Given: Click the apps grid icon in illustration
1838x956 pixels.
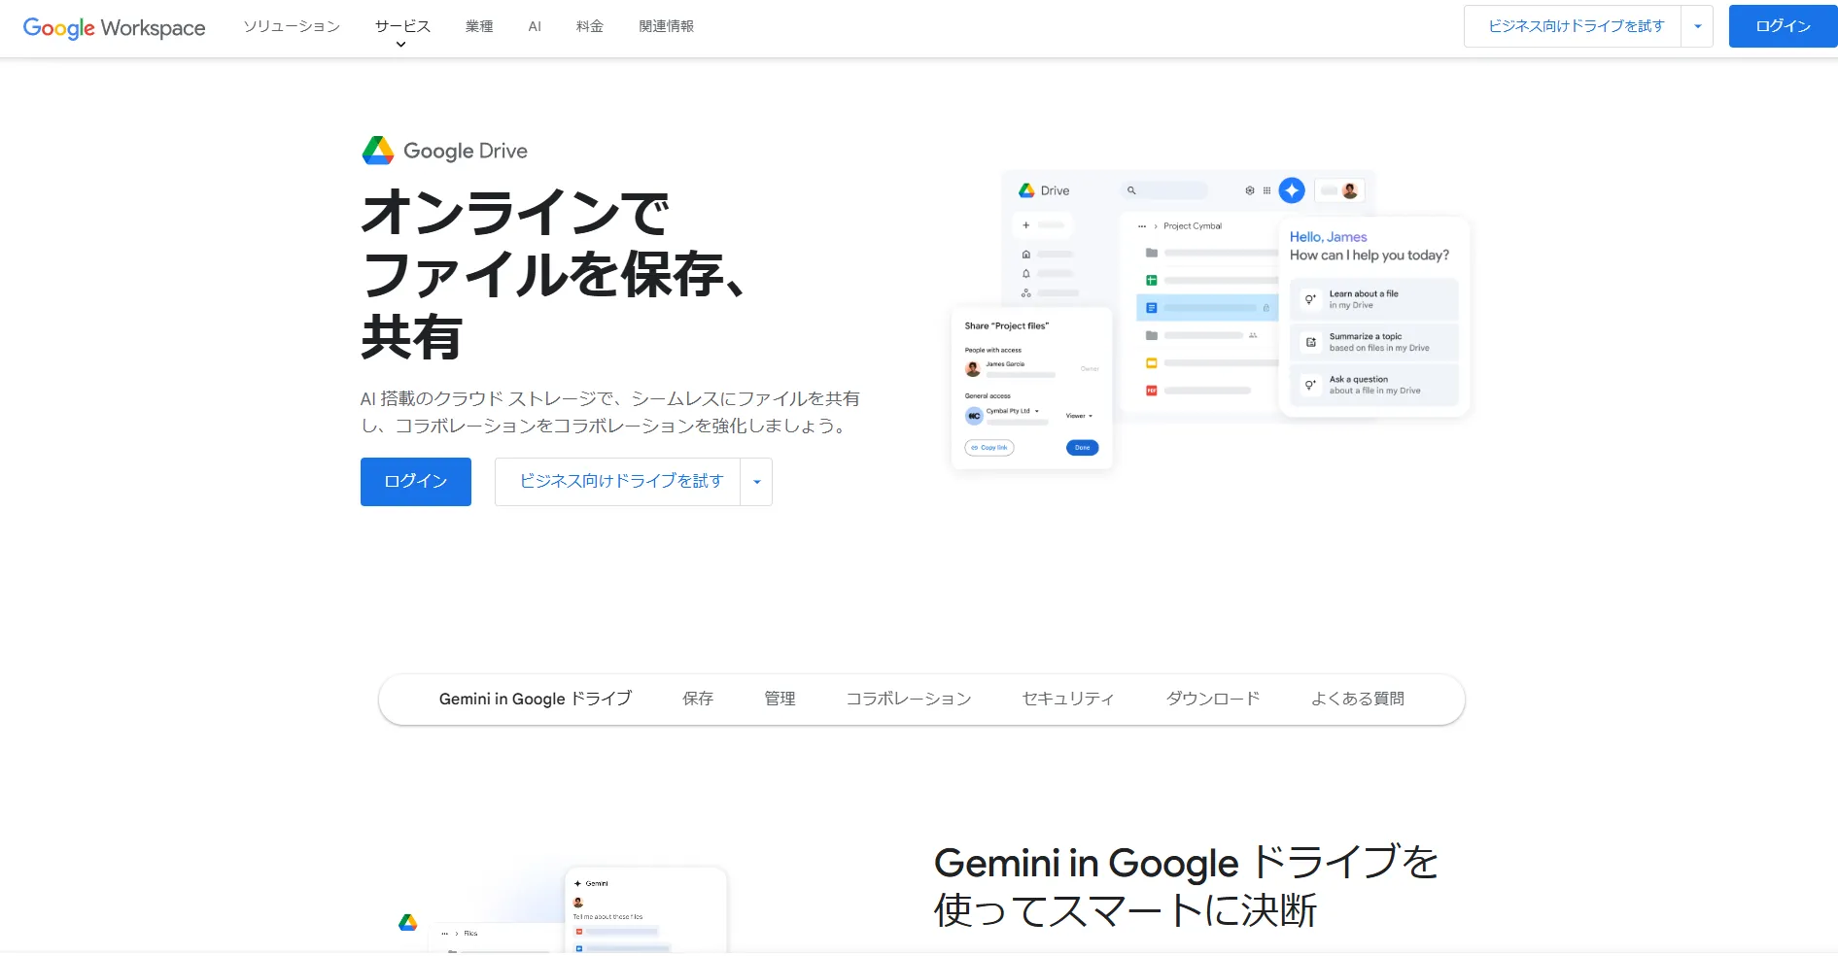Looking at the screenshot, I should pyautogui.click(x=1266, y=190).
